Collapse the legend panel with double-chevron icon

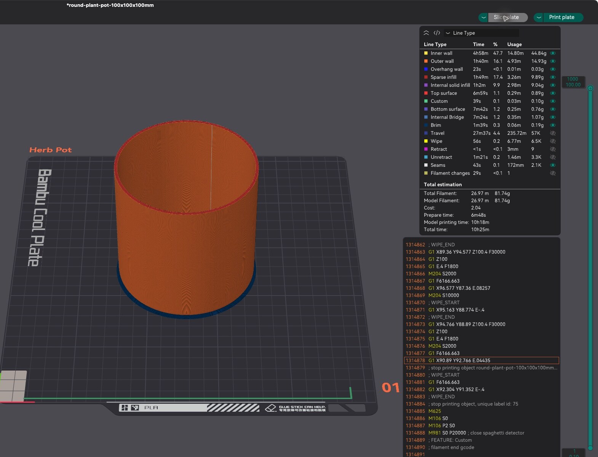tap(426, 33)
